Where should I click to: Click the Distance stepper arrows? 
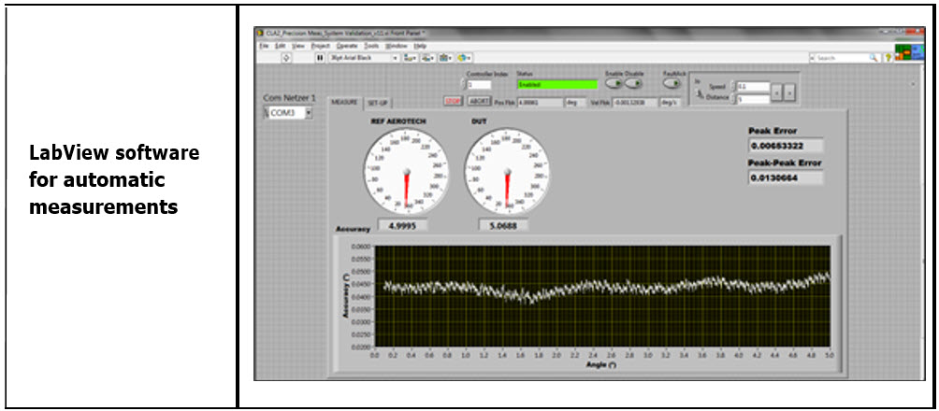pyautogui.click(x=733, y=100)
